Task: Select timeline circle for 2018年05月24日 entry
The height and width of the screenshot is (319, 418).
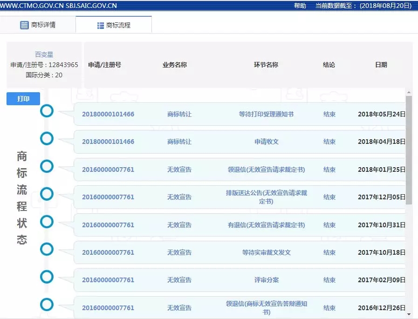Action: [47, 111]
